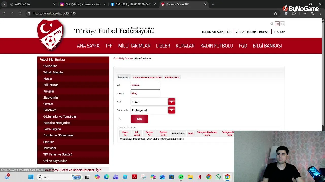The width and height of the screenshot is (325, 182).
Task: Close the Futbolcu Arama TFF tab
Action: (x=205, y=4)
